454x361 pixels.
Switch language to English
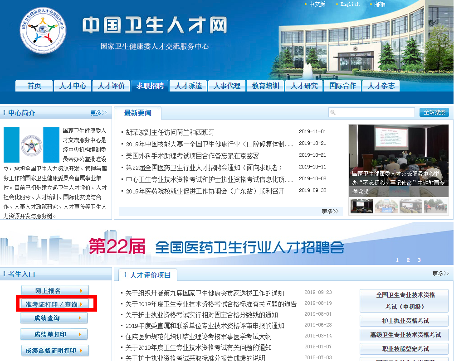(350, 4)
